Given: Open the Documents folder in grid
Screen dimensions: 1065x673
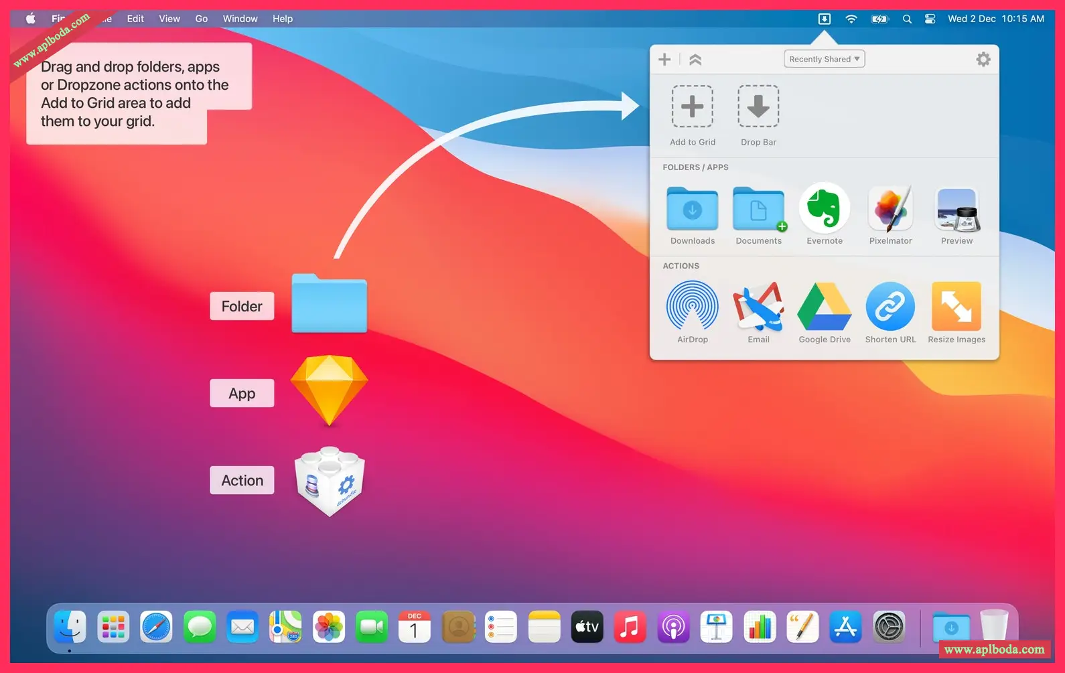Looking at the screenshot, I should 758,209.
